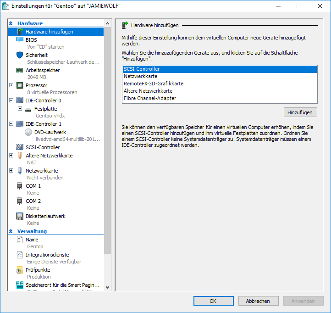Expand the Festplatte tree node
This screenshot has height=313, width=331.
tap(20, 109)
